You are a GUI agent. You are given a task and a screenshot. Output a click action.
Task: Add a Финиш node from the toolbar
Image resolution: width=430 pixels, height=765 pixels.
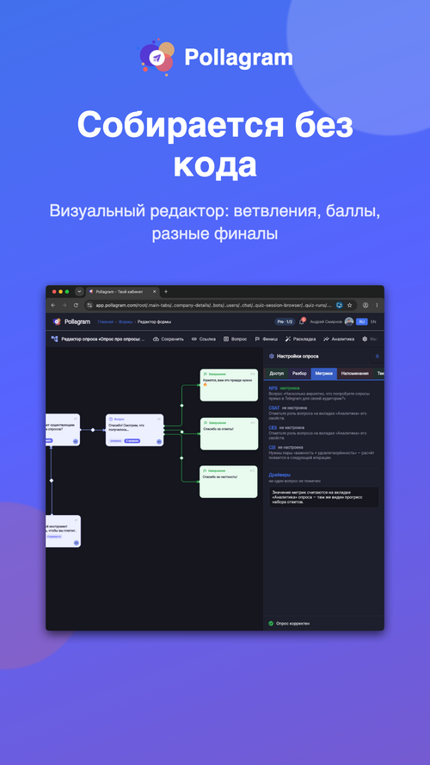(x=267, y=339)
